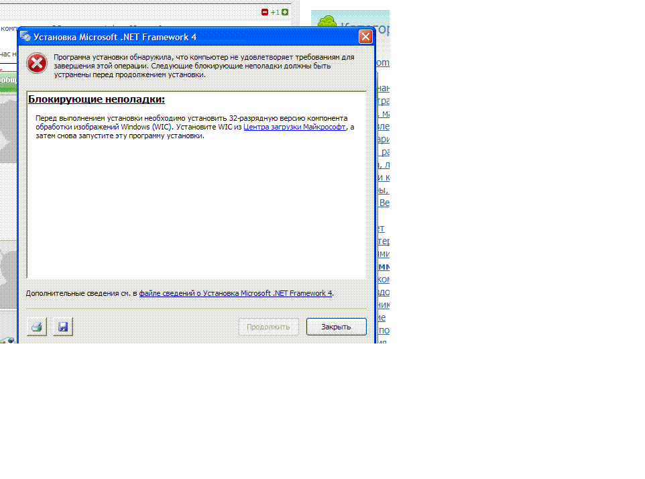Image resolution: width=645 pixels, height=479 pixels.
Task: Click the red error icon in dialog
Action: tap(37, 63)
